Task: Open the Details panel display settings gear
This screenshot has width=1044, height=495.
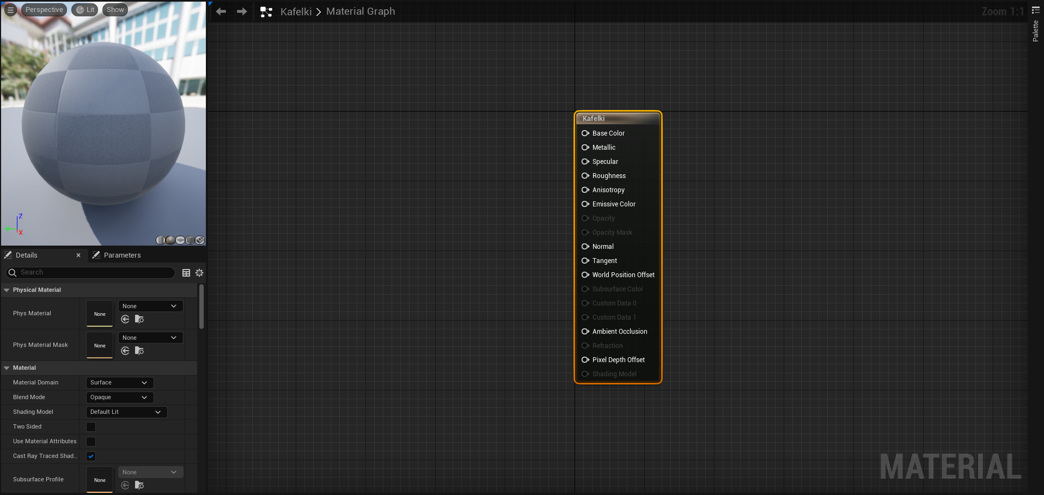Action: point(199,272)
